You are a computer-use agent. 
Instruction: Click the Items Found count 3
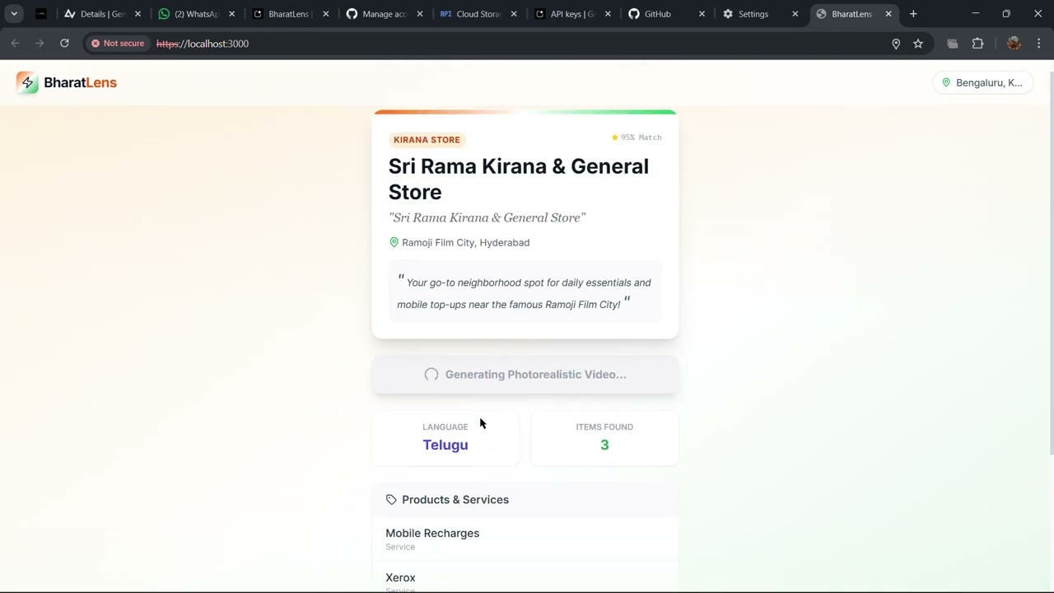pyautogui.click(x=604, y=445)
